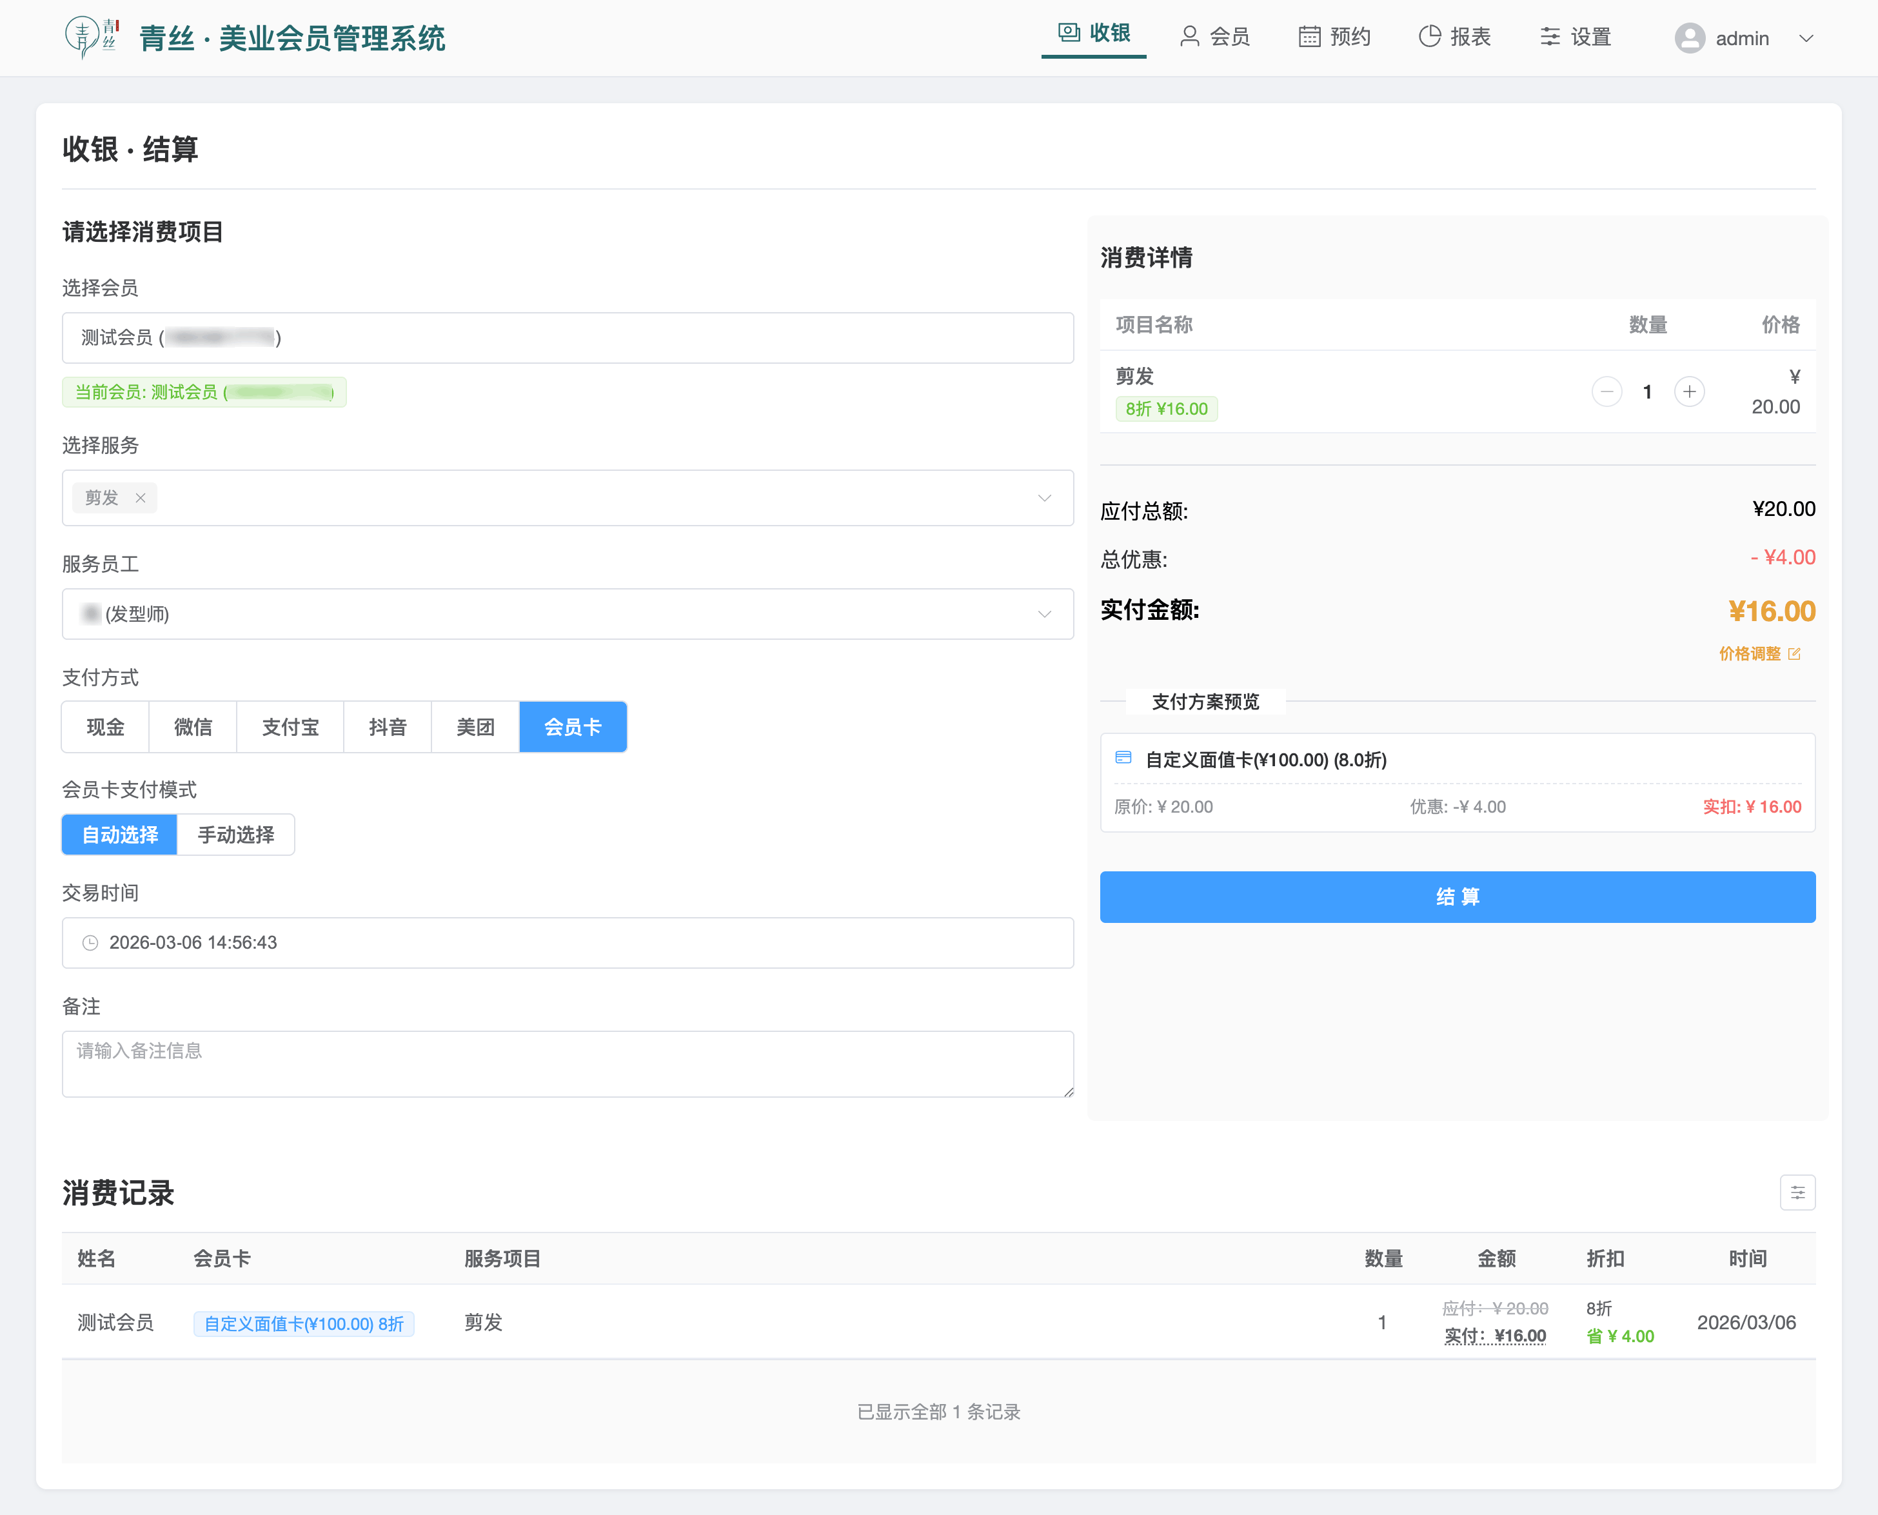The image size is (1878, 1515).
Task: Click the 已显示全部 1 条记录 footer text
Action: tap(939, 1413)
